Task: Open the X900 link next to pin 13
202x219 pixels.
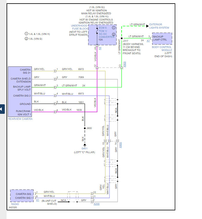Action: pyautogui.click(x=125, y=64)
